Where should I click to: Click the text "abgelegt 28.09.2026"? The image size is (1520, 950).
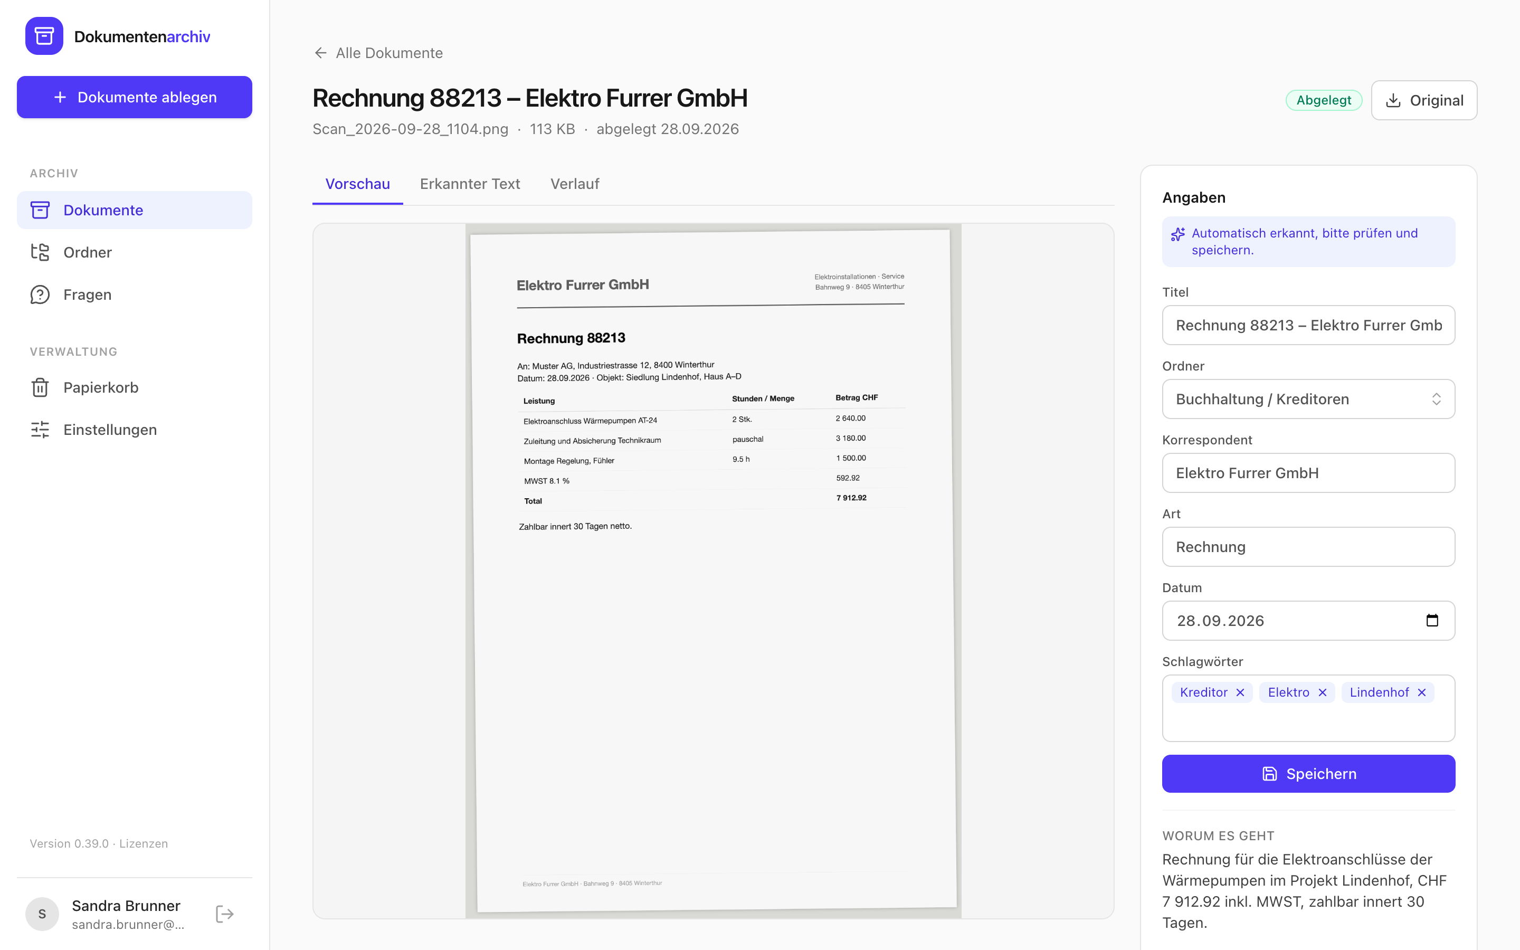click(x=667, y=129)
